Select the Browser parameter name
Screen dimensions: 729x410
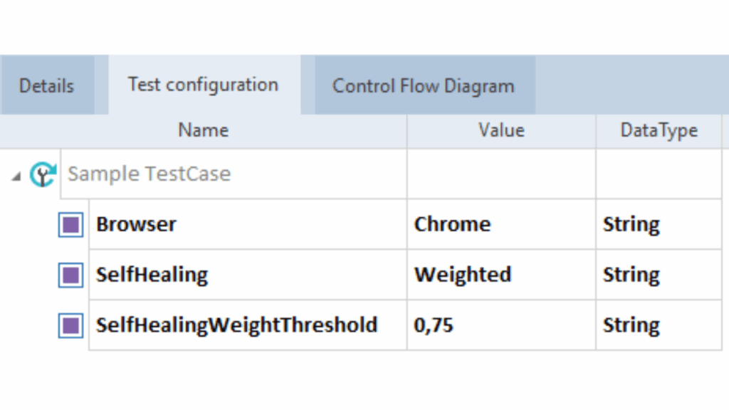pos(136,225)
